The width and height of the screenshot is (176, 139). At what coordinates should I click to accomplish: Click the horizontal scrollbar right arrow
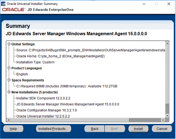click(x=163, y=120)
